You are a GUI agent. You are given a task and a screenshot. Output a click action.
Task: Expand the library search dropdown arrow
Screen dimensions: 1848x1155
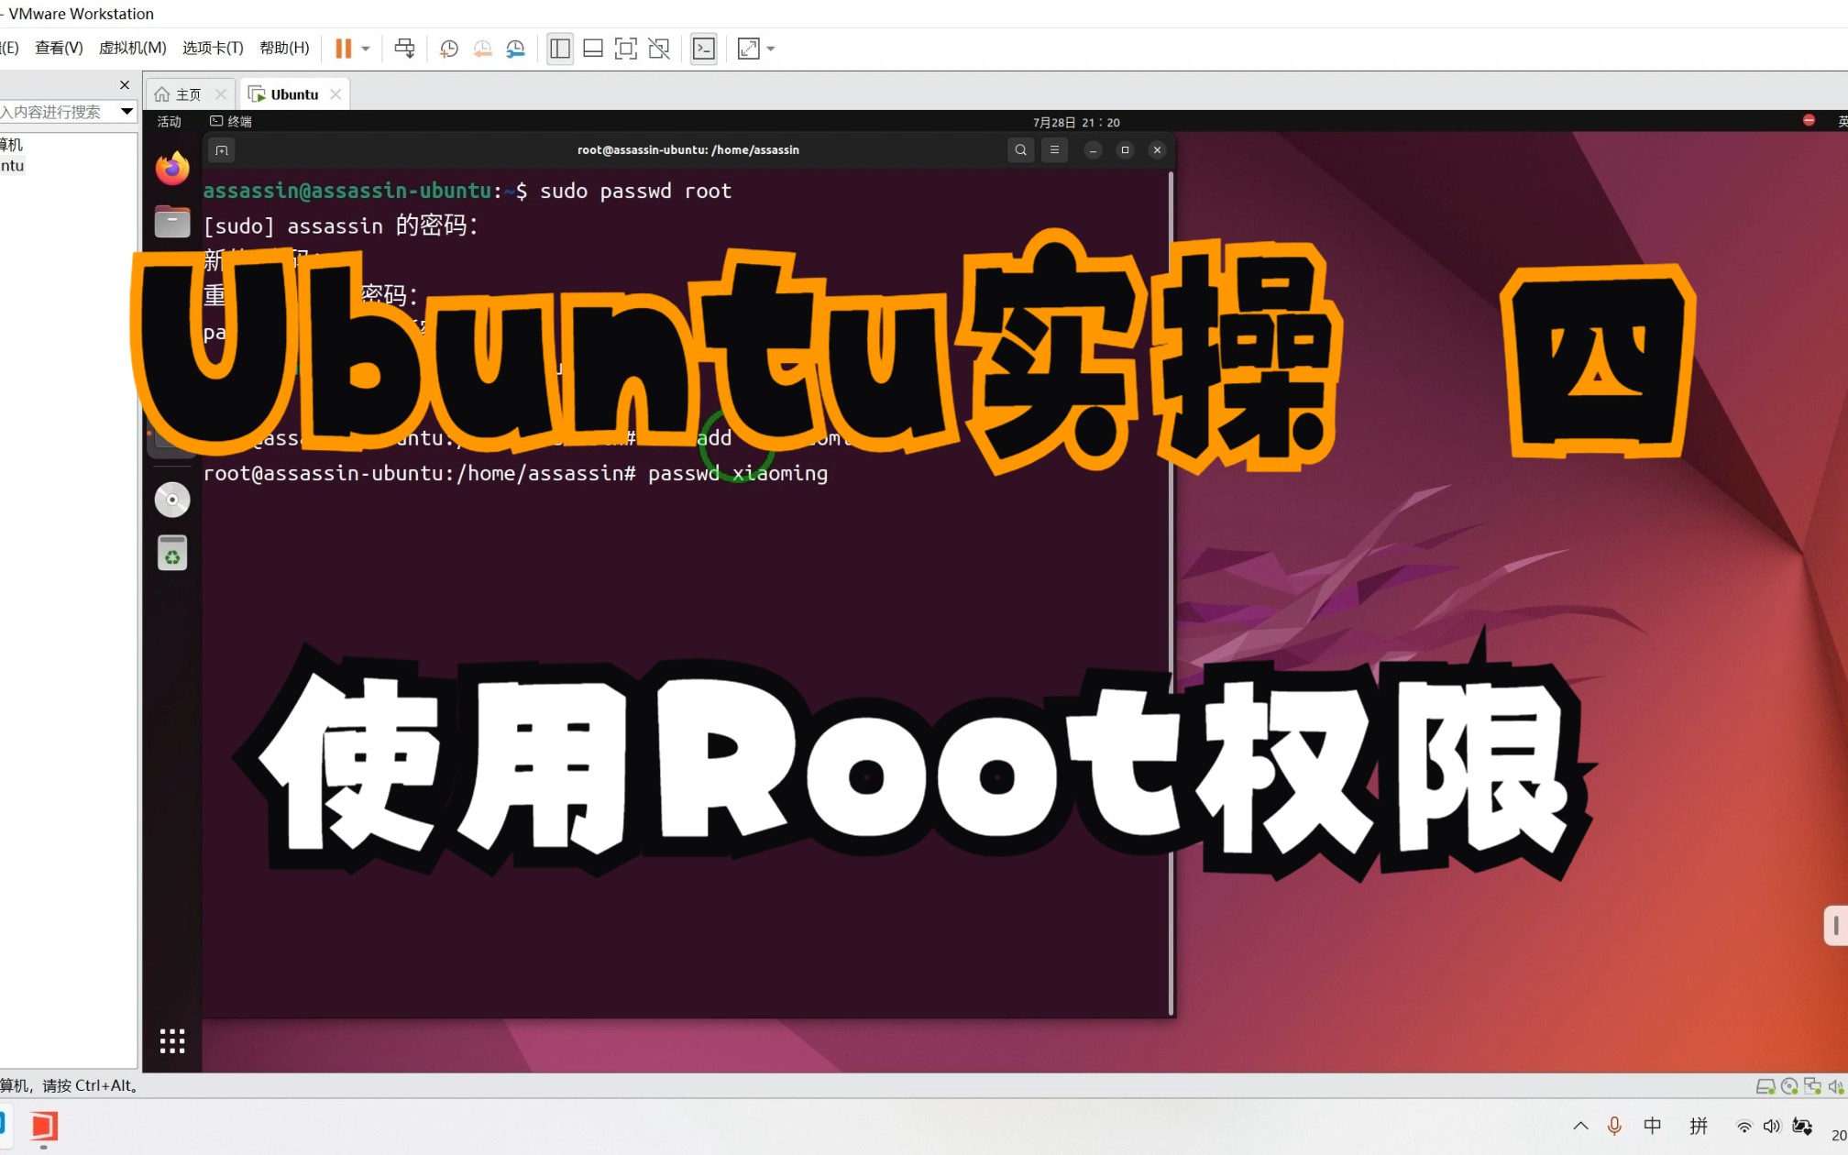pyautogui.click(x=127, y=112)
